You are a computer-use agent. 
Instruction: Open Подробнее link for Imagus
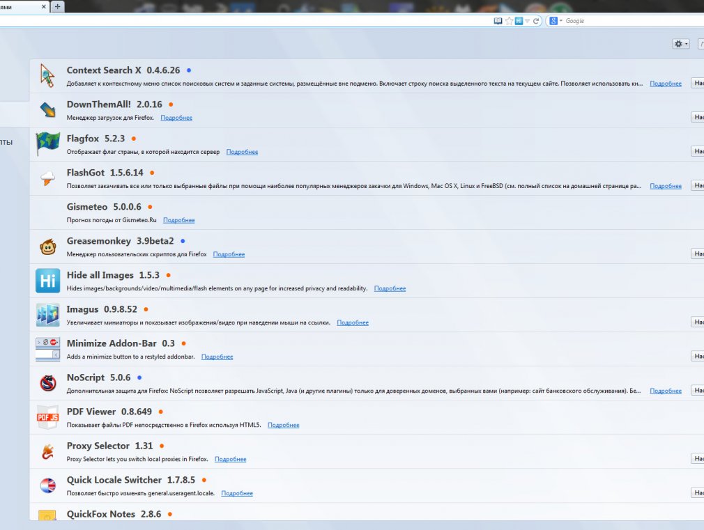[x=353, y=322]
